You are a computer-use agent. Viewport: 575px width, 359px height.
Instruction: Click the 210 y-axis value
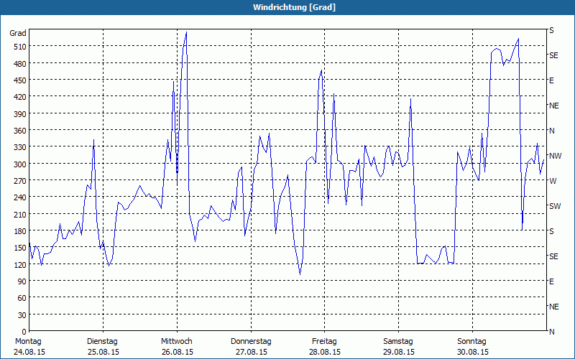pyautogui.click(x=20, y=214)
